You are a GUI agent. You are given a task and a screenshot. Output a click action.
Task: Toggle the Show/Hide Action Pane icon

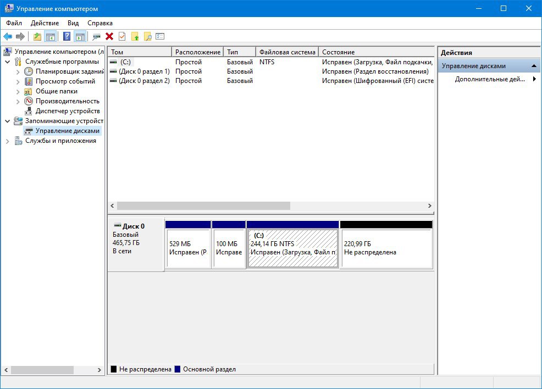(x=80, y=36)
